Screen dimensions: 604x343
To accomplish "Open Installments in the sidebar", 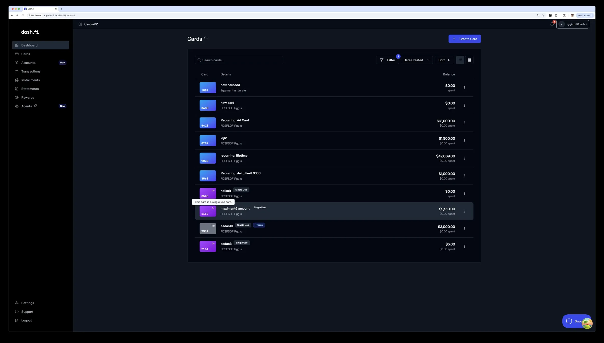I will coord(41,80).
